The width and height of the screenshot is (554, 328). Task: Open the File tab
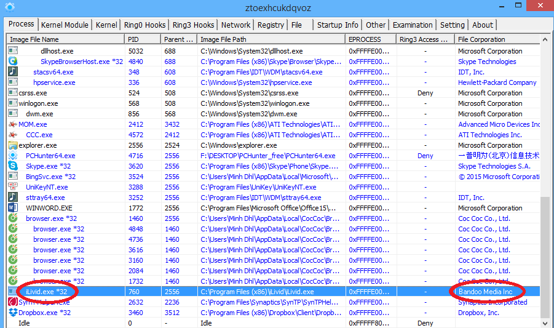click(x=300, y=25)
